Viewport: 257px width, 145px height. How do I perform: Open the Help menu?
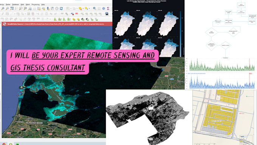point(43,5)
